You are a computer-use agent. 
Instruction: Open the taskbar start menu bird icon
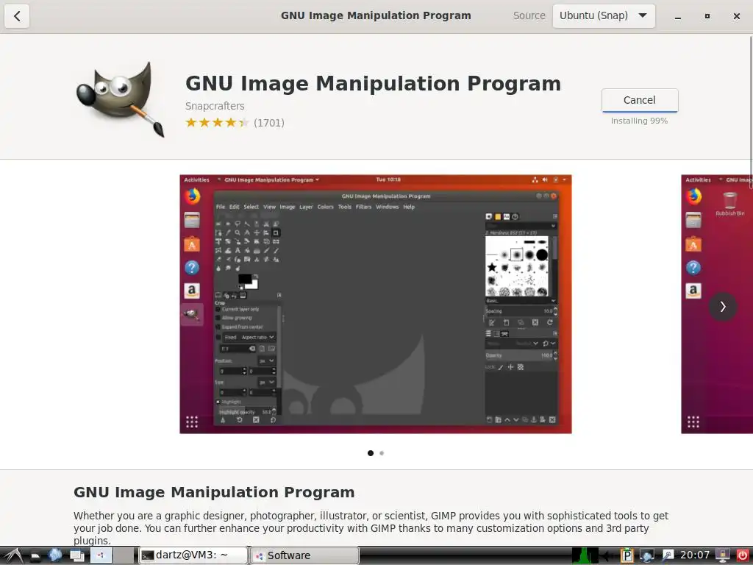point(12,555)
